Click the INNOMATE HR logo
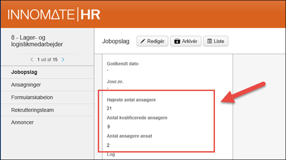This screenshot has height=160, width=286. click(54, 15)
